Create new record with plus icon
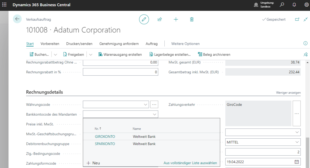The image size is (310, 168). [x=176, y=19]
